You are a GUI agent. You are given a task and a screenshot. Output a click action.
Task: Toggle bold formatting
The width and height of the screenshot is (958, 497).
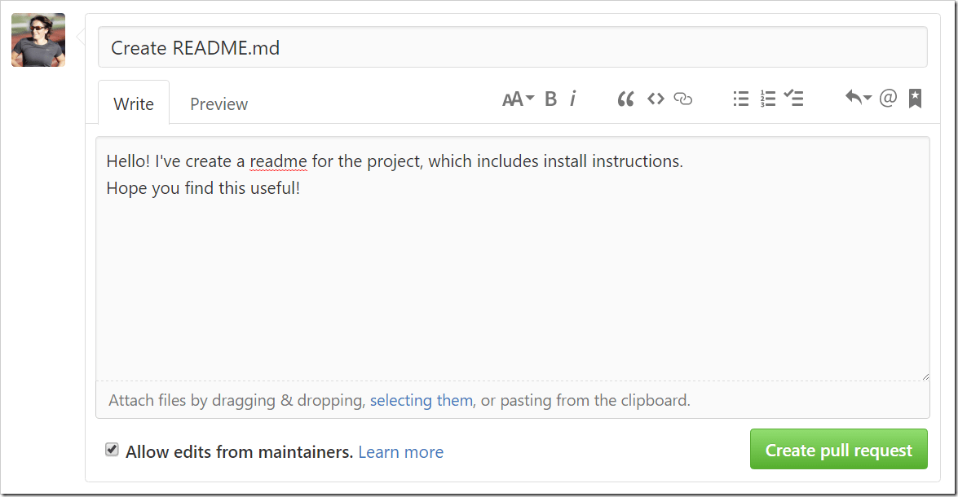pos(550,98)
